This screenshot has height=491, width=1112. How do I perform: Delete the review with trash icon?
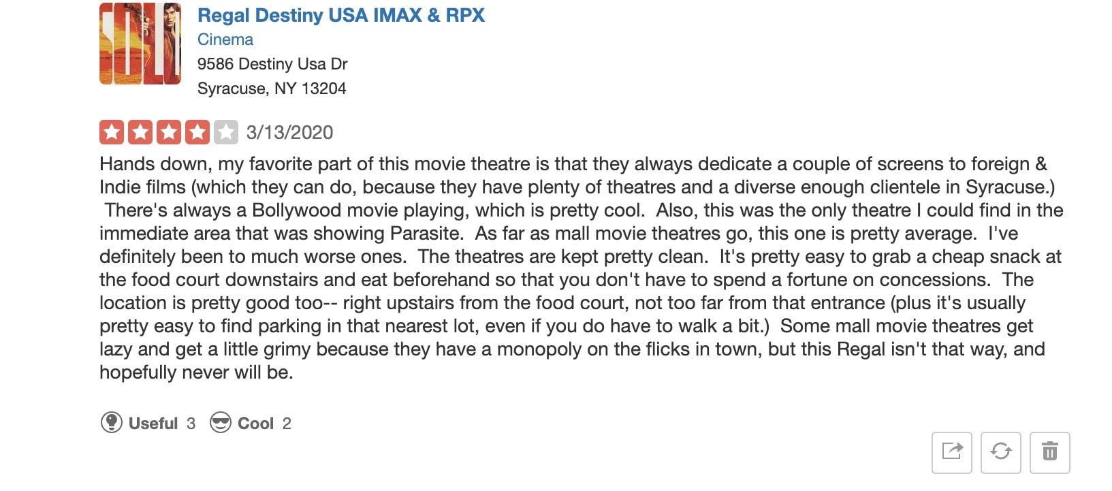(x=1049, y=452)
